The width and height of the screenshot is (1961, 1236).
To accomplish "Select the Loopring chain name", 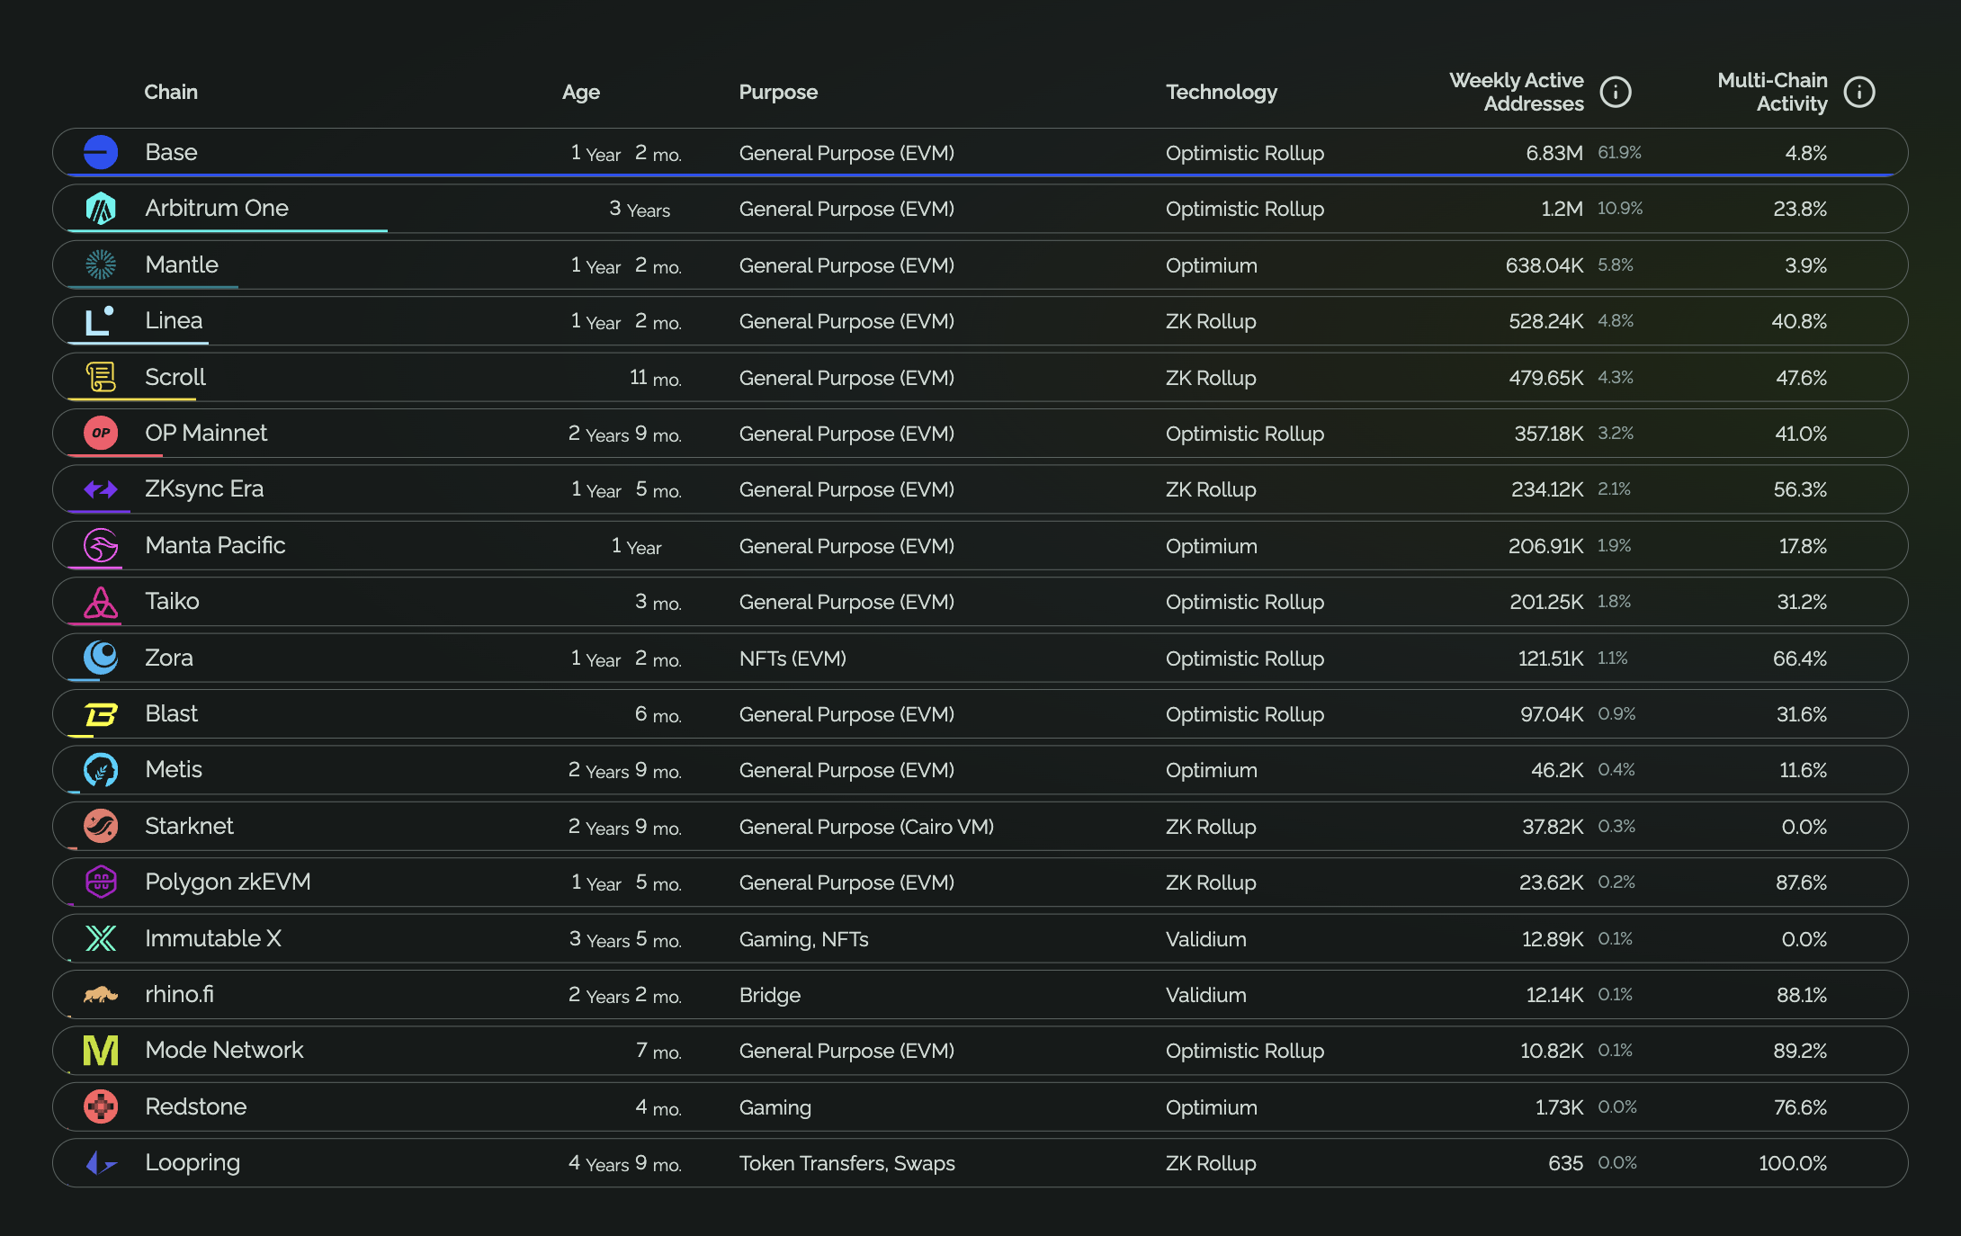I will click(193, 1162).
